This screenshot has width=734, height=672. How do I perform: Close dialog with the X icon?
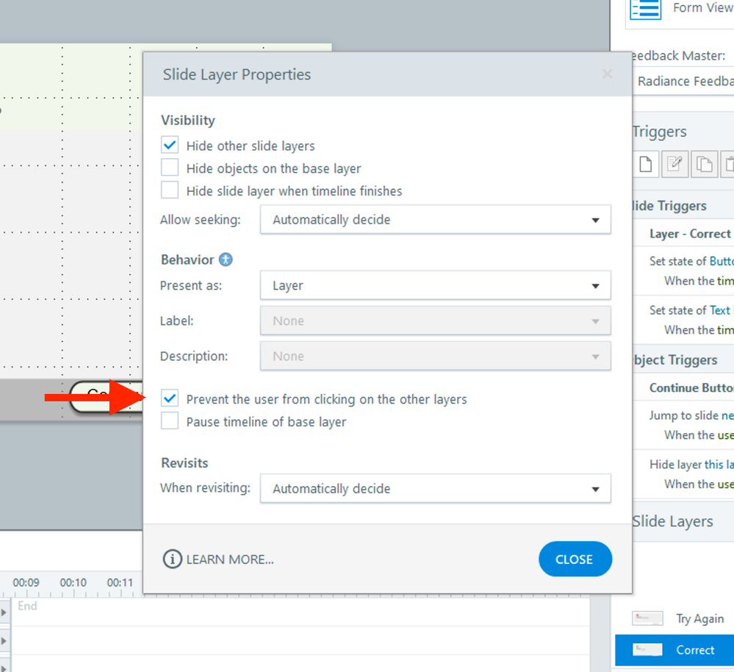point(607,74)
